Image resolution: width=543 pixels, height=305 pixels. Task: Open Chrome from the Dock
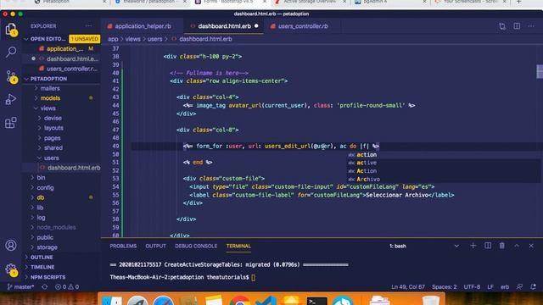239,302
